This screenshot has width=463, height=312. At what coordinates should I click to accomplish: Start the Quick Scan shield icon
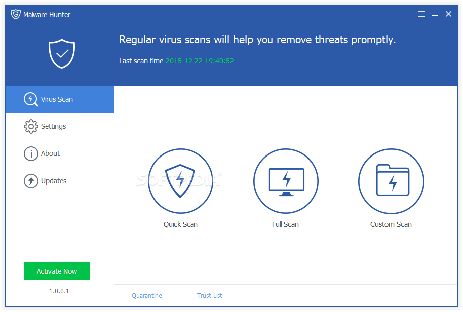[x=180, y=181]
